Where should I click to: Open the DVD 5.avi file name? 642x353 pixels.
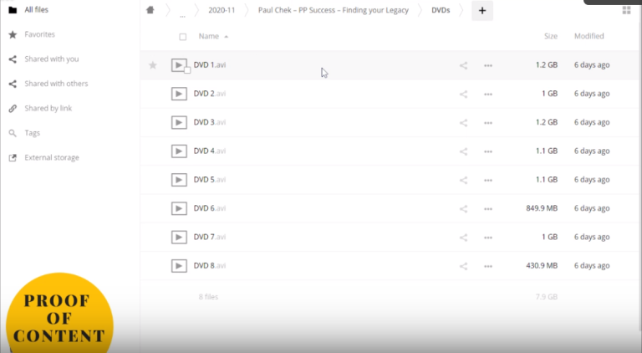click(x=210, y=179)
